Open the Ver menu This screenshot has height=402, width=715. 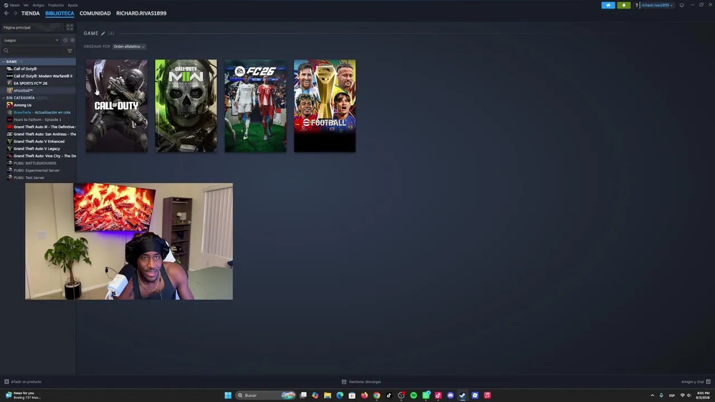point(26,5)
